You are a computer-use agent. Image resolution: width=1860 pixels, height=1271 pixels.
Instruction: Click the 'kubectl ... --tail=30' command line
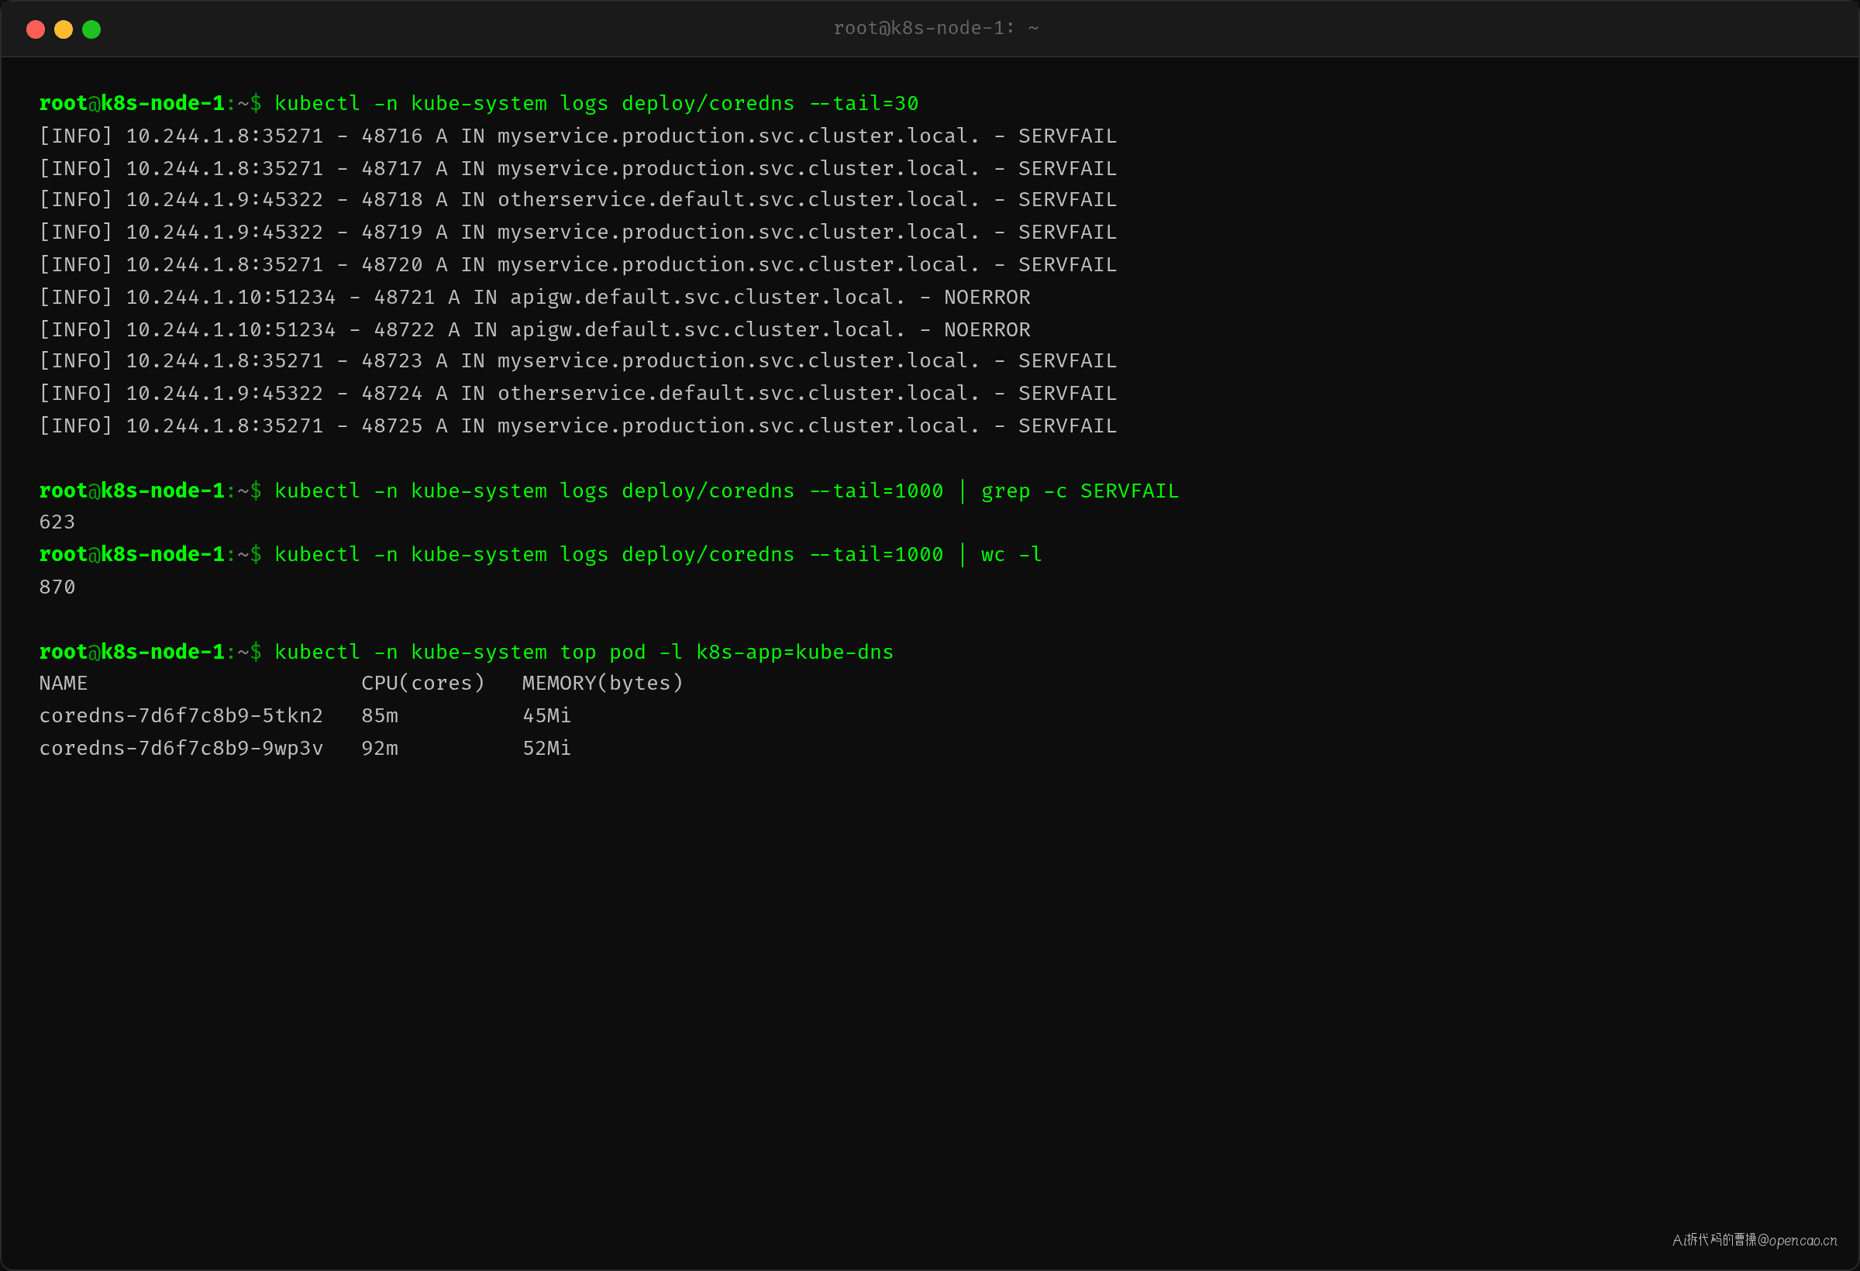pos(479,103)
